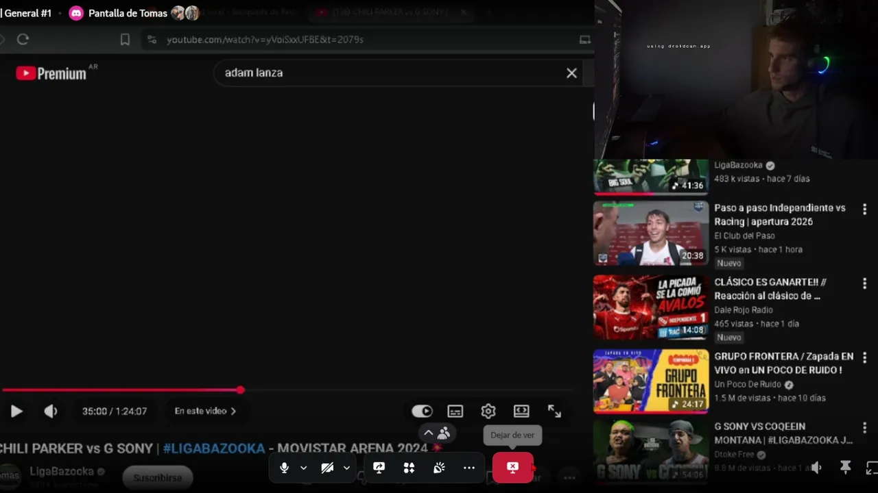This screenshot has height=493, width=878.
Task: Open 'Paso a paso Independiente vs Racing' video
Action: pos(780,214)
